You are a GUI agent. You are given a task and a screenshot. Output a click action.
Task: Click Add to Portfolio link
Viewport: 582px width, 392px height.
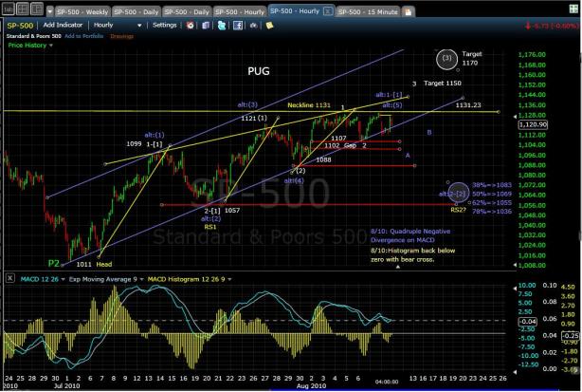[x=83, y=36]
